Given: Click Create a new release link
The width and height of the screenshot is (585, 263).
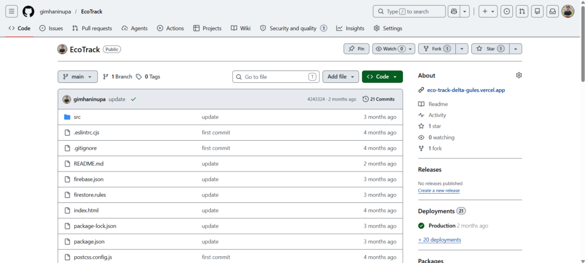Looking at the screenshot, I should (439, 190).
